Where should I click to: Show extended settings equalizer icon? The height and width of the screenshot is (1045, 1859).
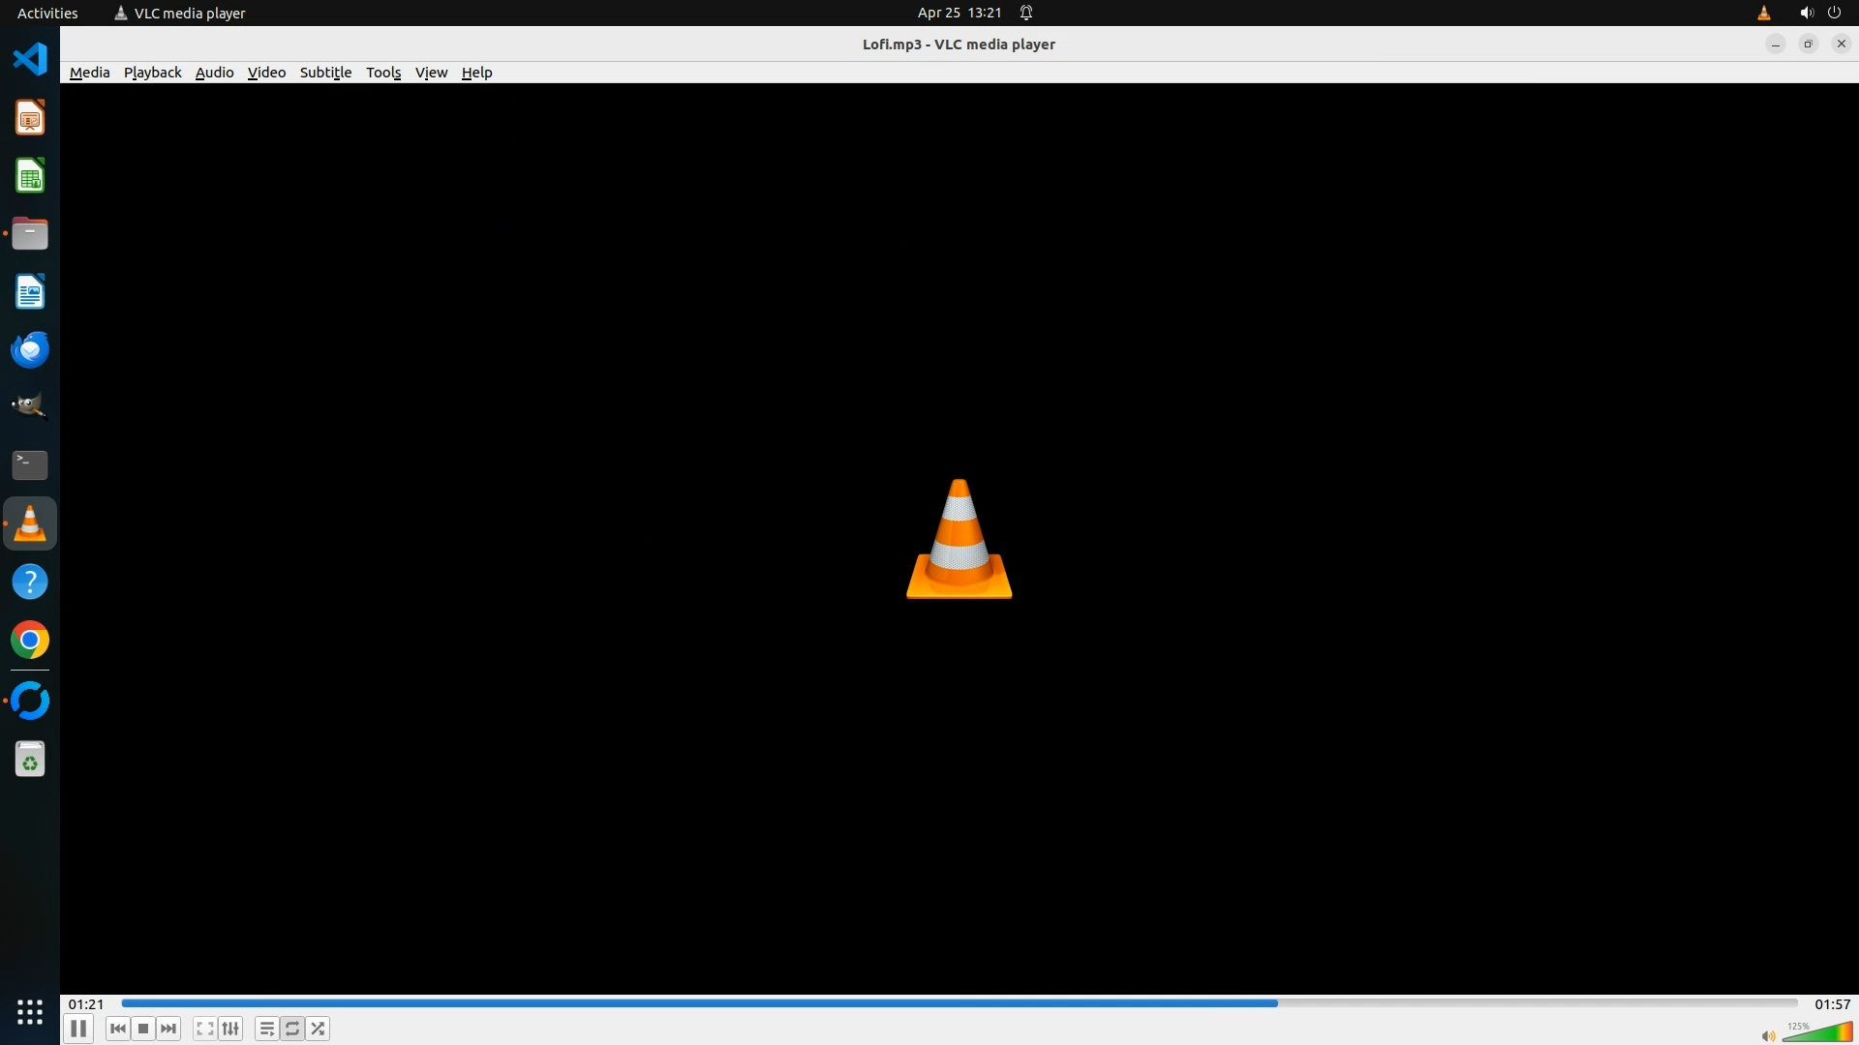click(x=230, y=1029)
